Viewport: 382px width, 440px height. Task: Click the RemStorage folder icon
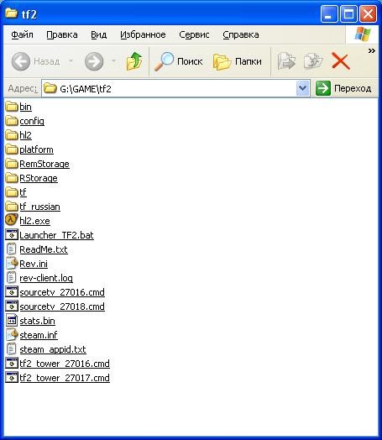pos(12,164)
